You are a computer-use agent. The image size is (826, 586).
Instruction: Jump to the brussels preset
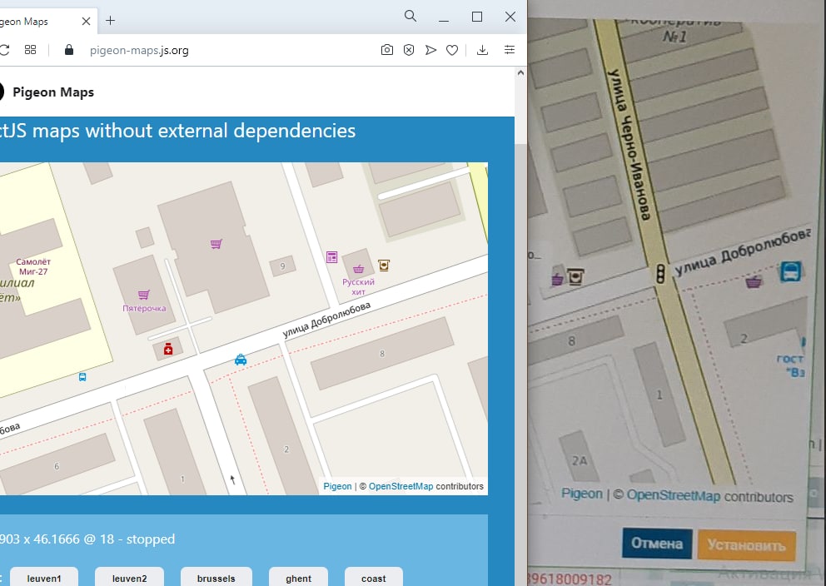point(216,579)
